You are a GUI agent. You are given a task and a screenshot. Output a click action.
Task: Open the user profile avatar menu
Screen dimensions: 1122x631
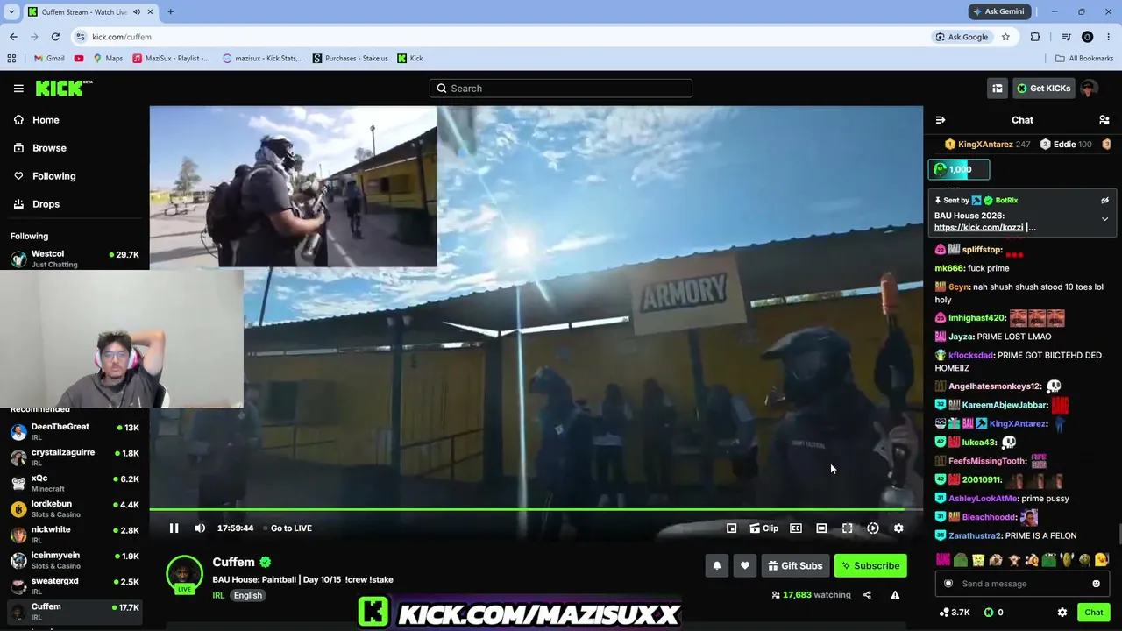pos(1090,89)
